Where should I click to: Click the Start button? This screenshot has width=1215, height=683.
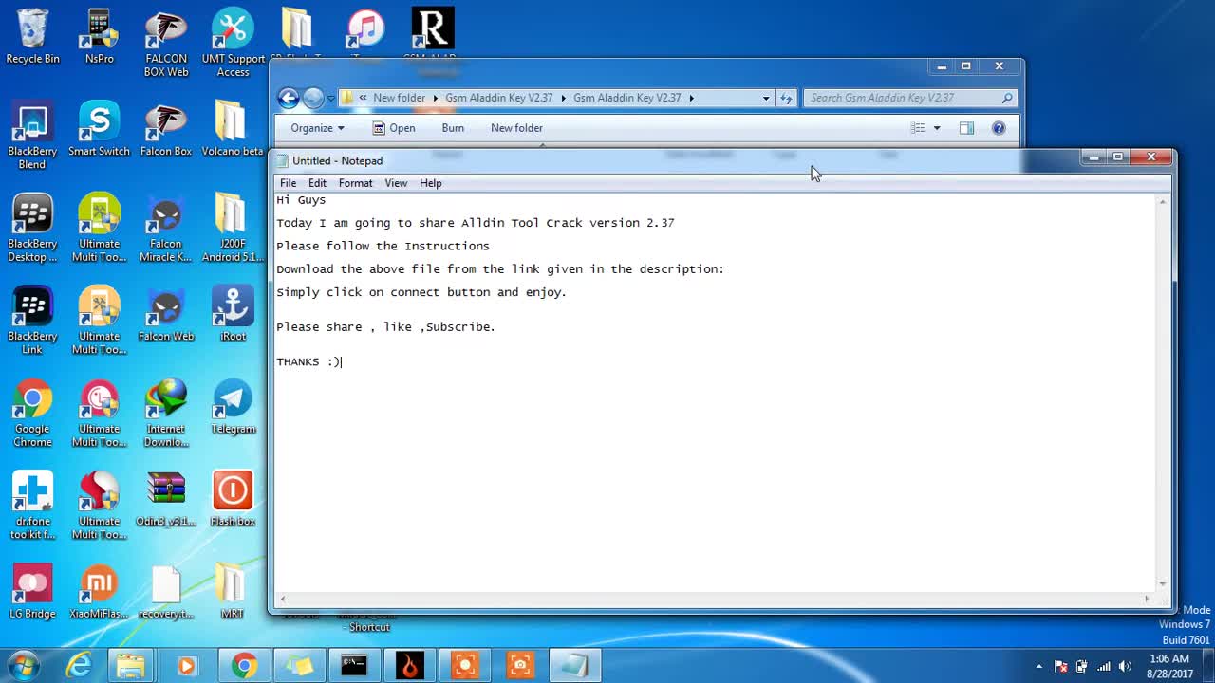(23, 666)
